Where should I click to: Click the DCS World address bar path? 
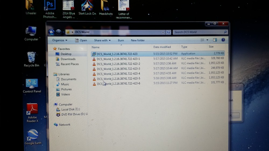click(82, 32)
